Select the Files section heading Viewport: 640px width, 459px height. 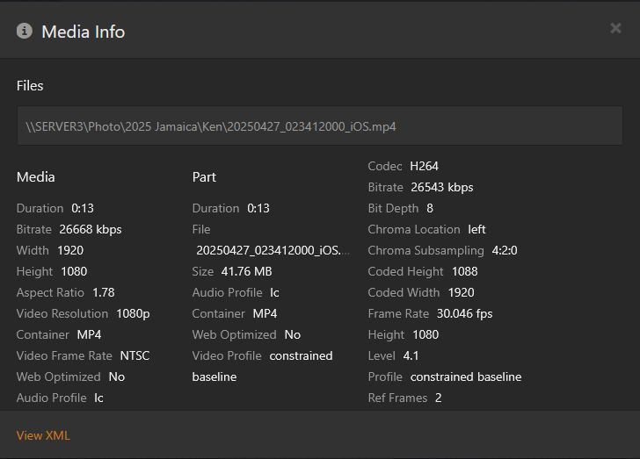[x=30, y=86]
